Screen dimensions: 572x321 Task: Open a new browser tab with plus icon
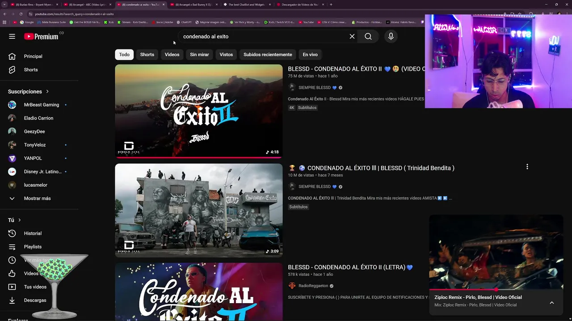(x=331, y=4)
